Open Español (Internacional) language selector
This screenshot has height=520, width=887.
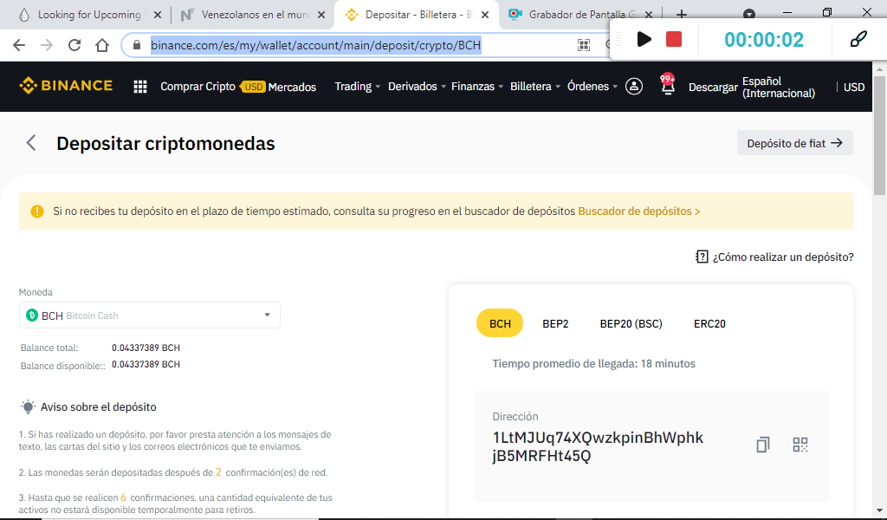(x=779, y=88)
